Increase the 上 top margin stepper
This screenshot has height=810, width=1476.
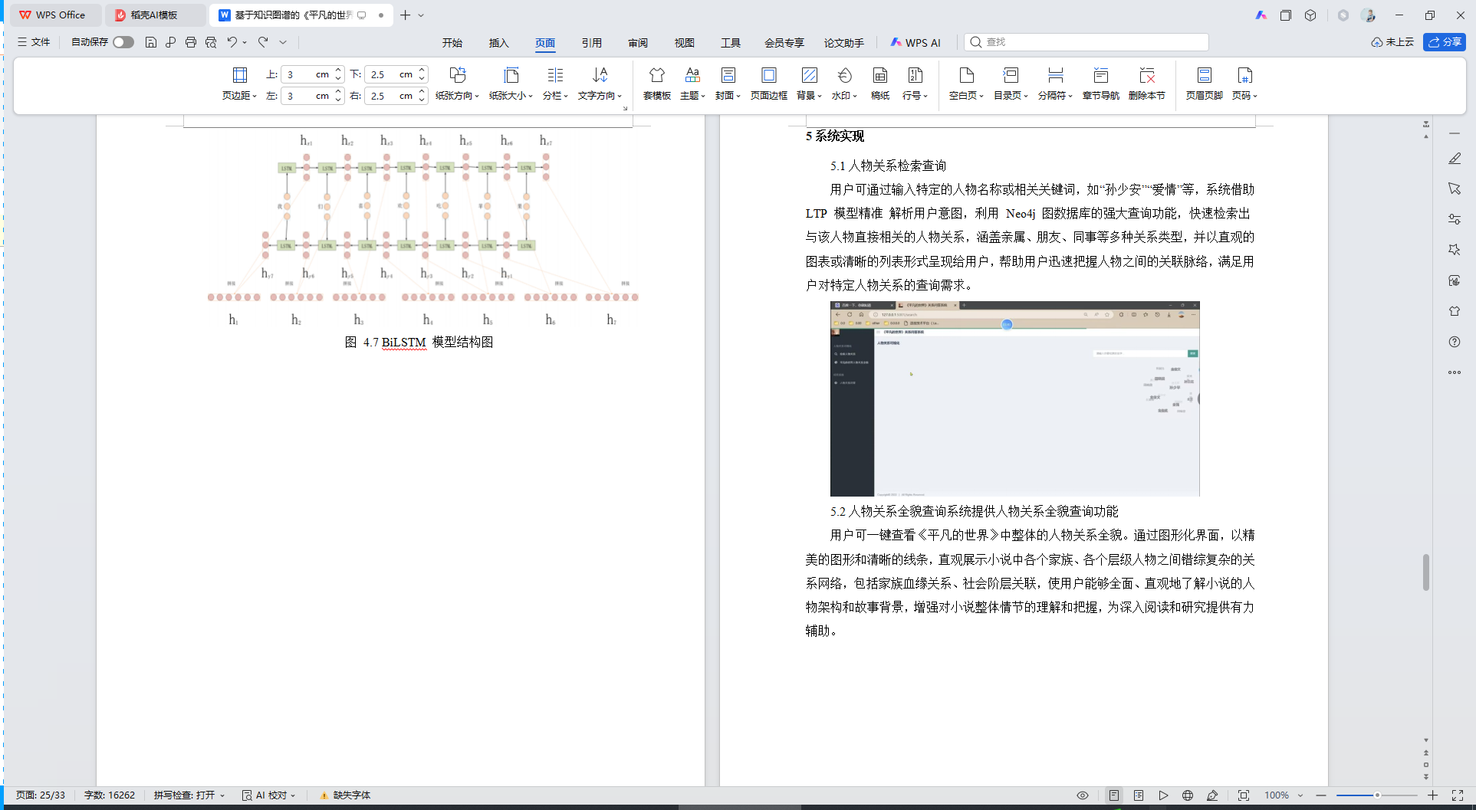coord(338,71)
